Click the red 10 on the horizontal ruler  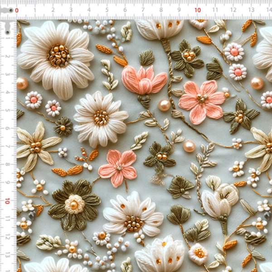point(198,10)
